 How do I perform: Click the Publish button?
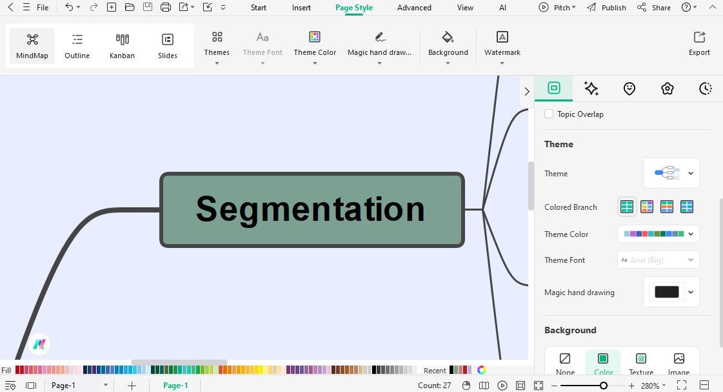click(x=607, y=7)
